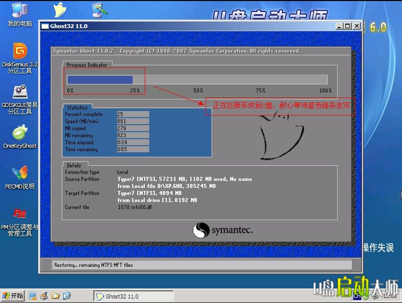Open the OneKeyGhost desktop shortcut
The height and width of the screenshot is (303, 402).
click(19, 135)
